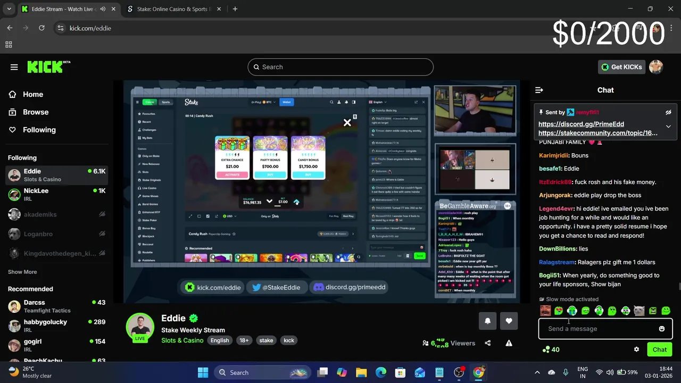Click the kick.com/eddie address bar

pos(90,28)
